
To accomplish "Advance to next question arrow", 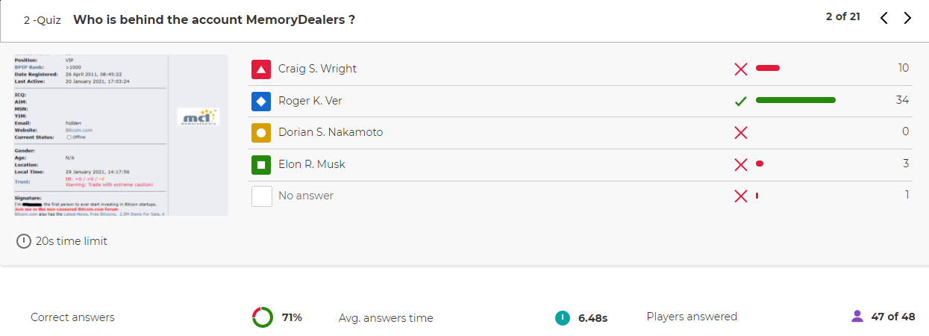I will (x=907, y=19).
